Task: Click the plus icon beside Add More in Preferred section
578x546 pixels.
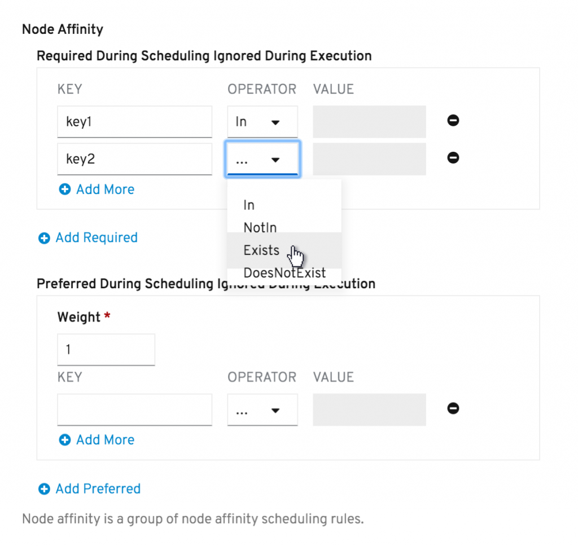Action: tap(64, 440)
